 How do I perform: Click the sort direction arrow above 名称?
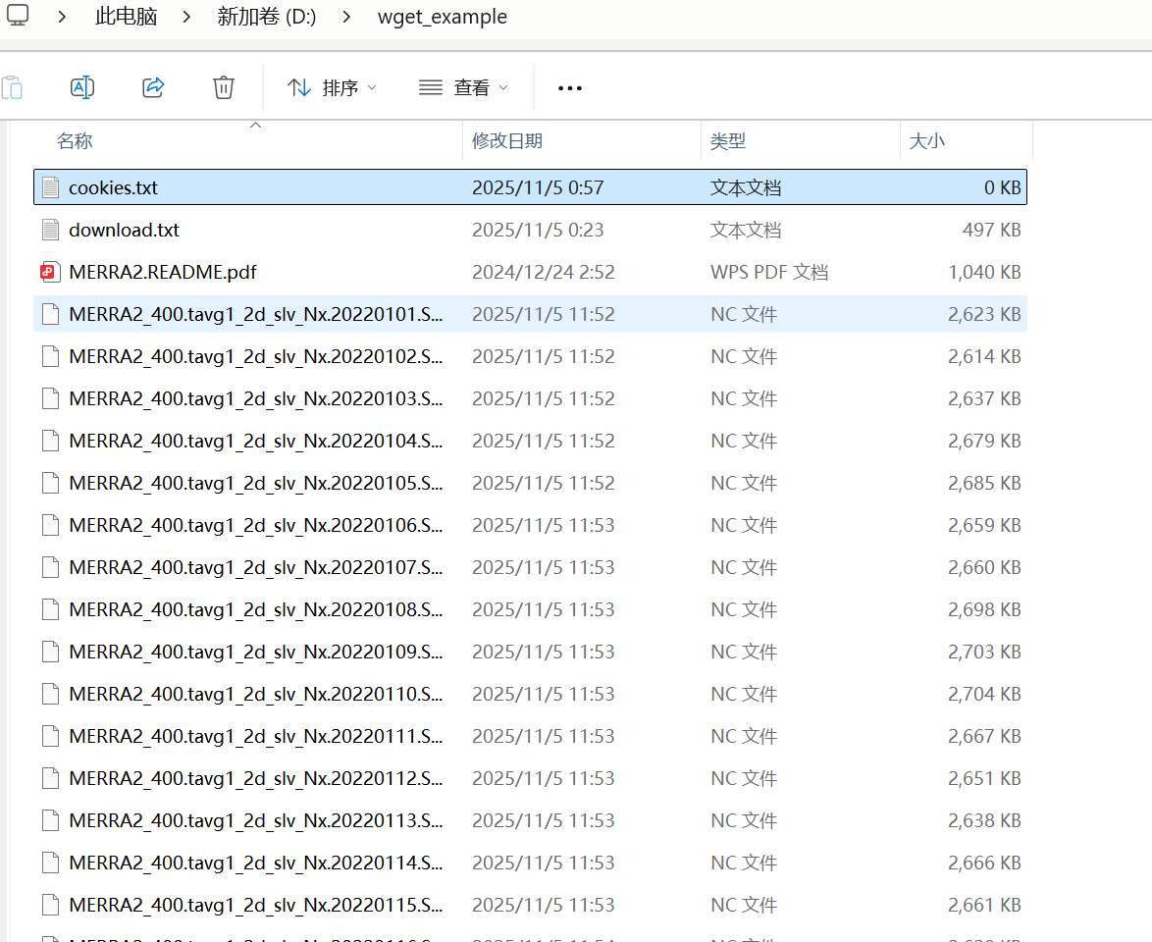256,125
